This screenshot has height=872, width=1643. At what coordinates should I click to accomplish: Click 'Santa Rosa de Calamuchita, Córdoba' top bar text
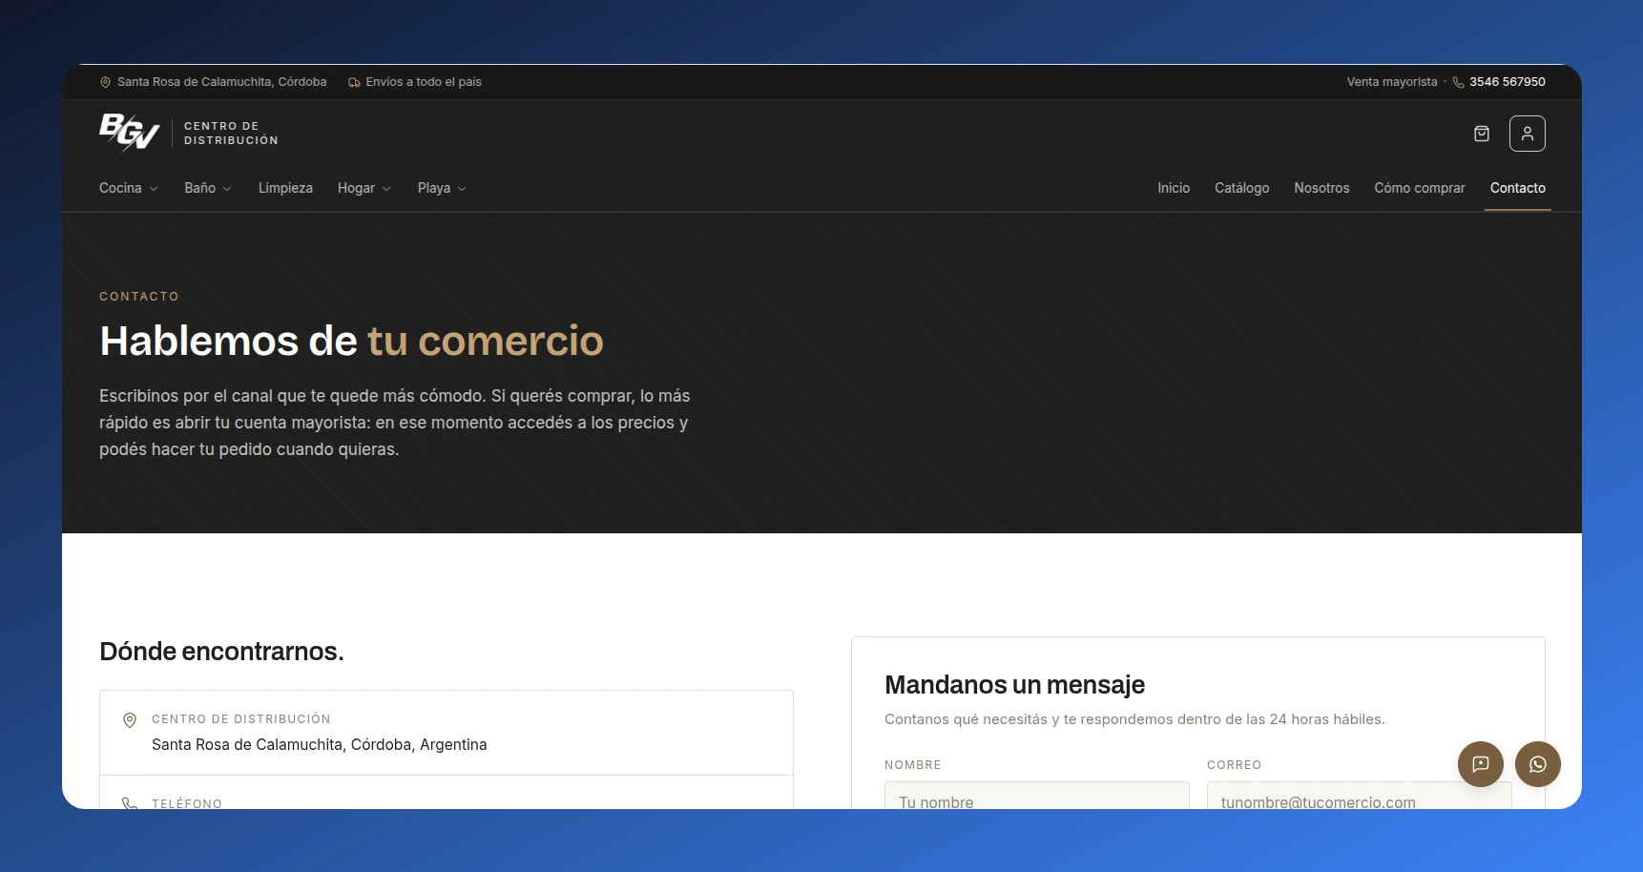point(222,82)
